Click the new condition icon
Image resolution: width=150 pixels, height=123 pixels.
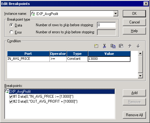click(x=96, y=46)
